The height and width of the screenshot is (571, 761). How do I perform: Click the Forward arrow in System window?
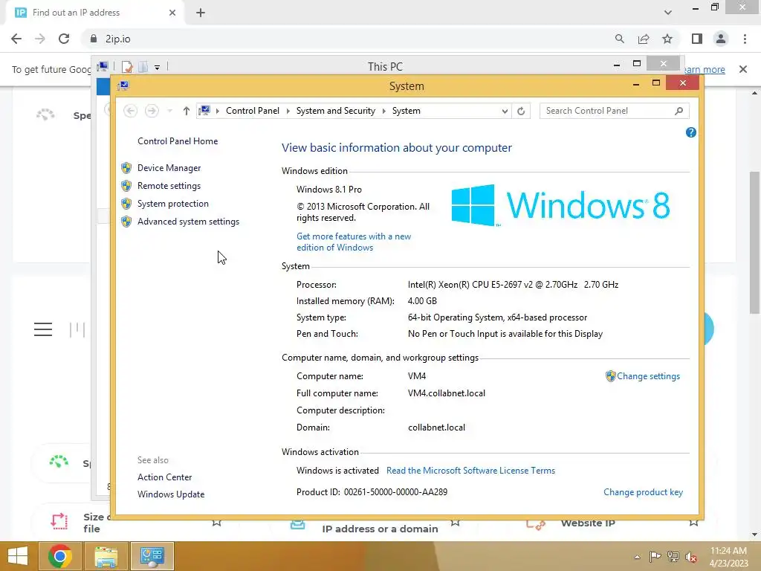point(152,112)
